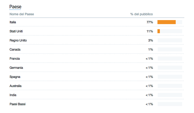Screen dimensions: 194x113
Task: Click the empty Australia percentage bar
Action: pyautogui.click(x=170, y=86)
